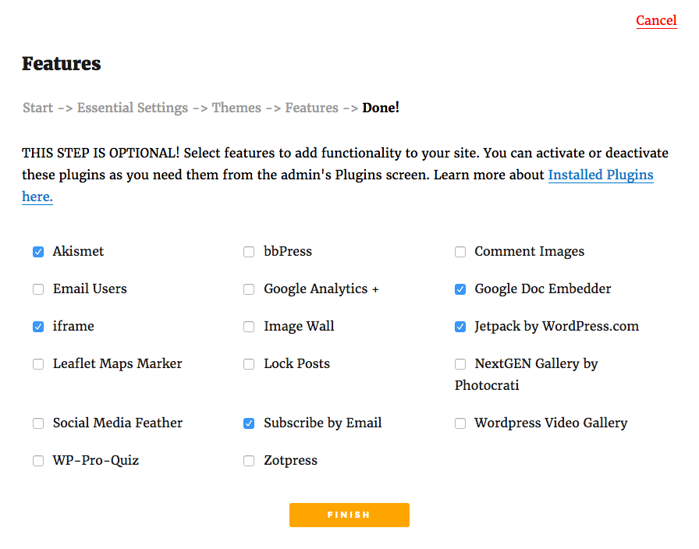This screenshot has height=549, width=699.
Task: Enable Leaflet Maps Marker checkbox
Action: pyautogui.click(x=38, y=364)
